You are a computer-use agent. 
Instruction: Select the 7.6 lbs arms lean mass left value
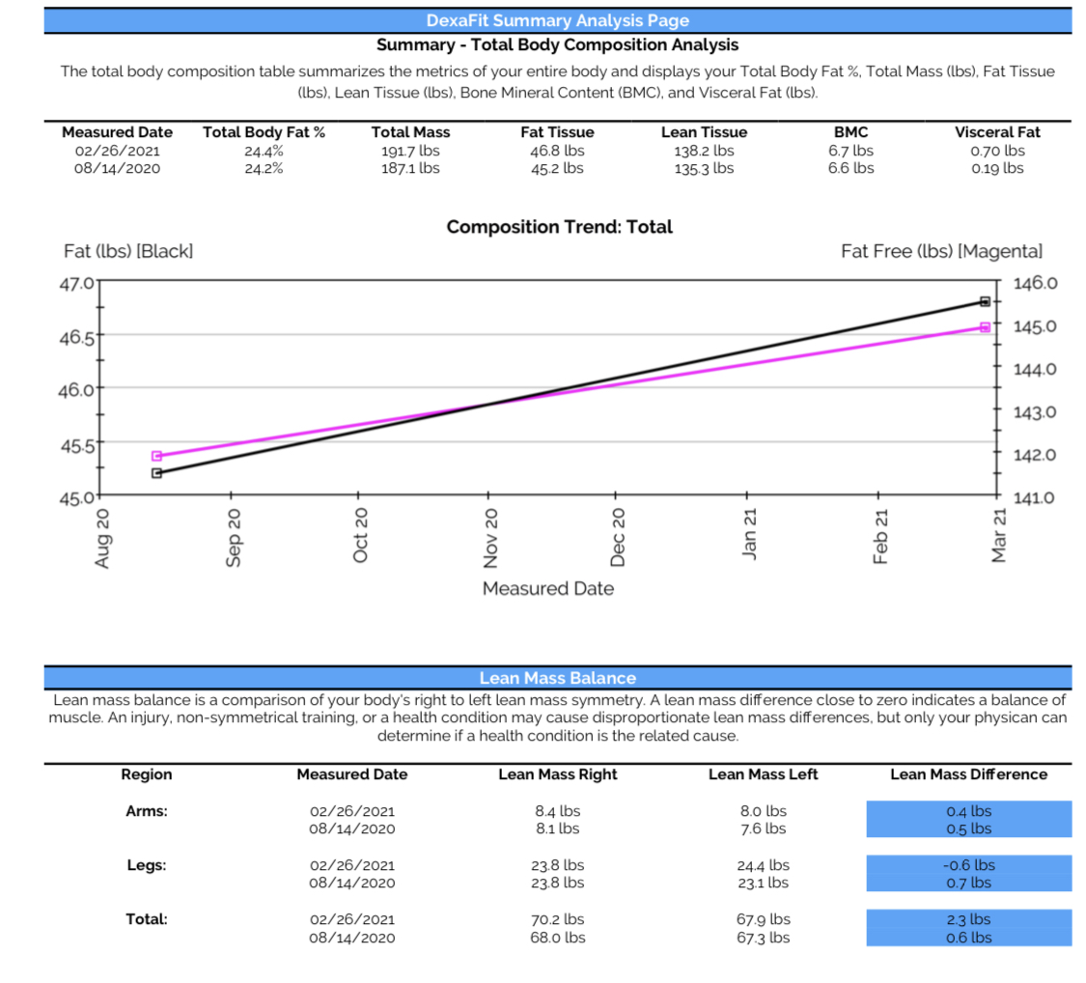pos(764,829)
